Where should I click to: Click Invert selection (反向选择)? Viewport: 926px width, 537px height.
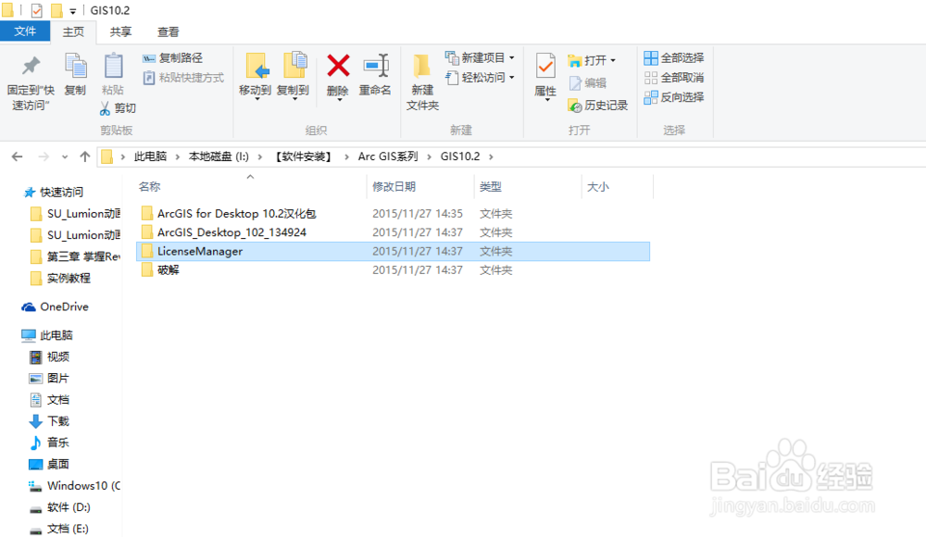[674, 97]
